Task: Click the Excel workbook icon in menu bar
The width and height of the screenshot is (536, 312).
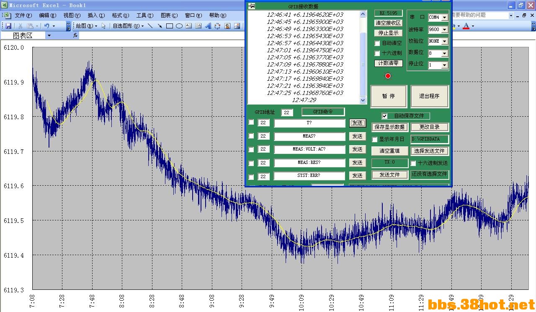Action: [x=8, y=15]
